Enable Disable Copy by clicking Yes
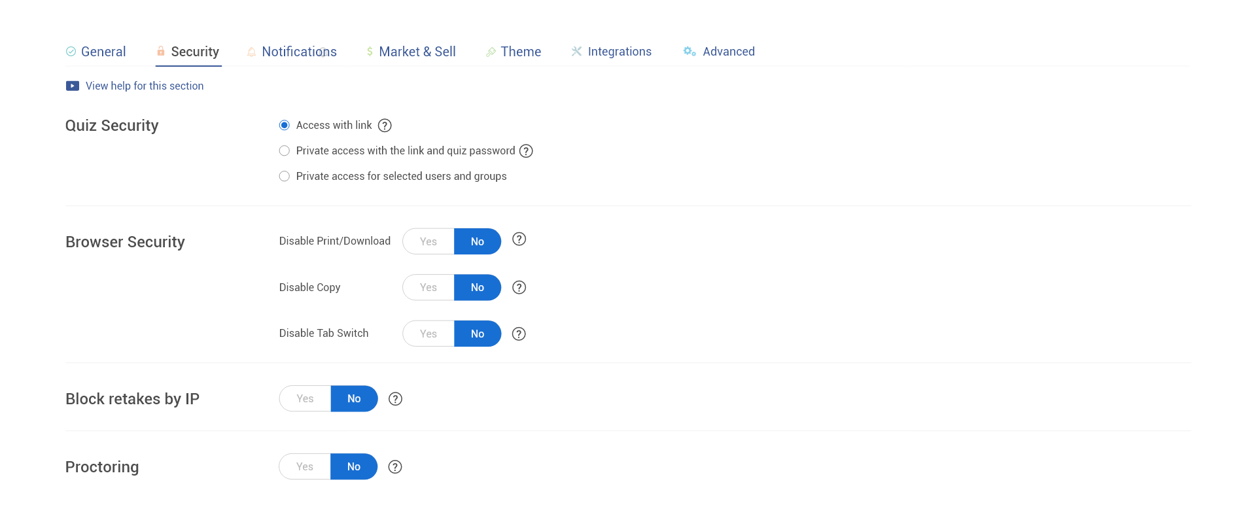Image resolution: width=1256 pixels, height=522 pixels. click(428, 288)
